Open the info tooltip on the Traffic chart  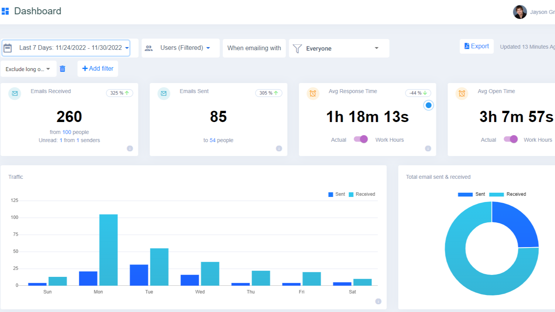coord(378,301)
